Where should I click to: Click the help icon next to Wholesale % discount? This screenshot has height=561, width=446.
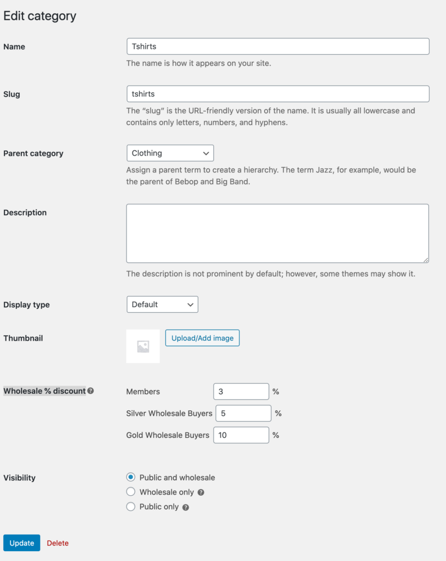(x=91, y=391)
